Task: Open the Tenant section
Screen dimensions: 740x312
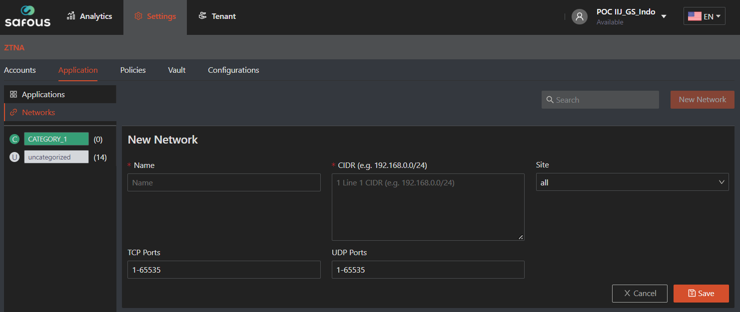Action: click(217, 16)
